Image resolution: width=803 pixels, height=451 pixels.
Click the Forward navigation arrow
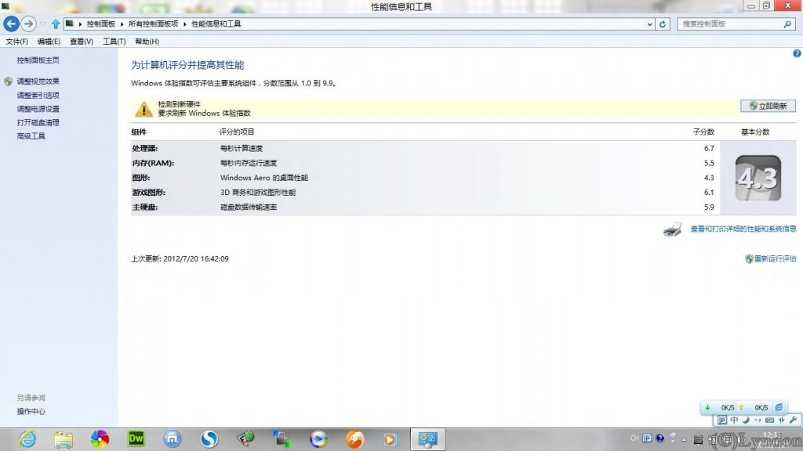click(29, 23)
